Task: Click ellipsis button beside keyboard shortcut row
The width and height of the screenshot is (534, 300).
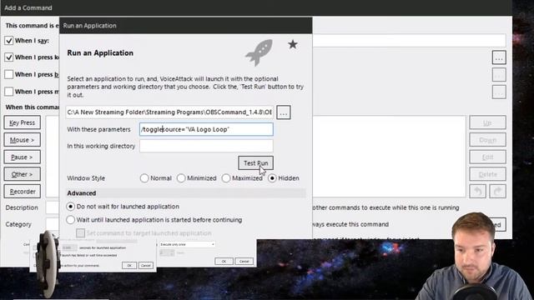Action: point(499,57)
